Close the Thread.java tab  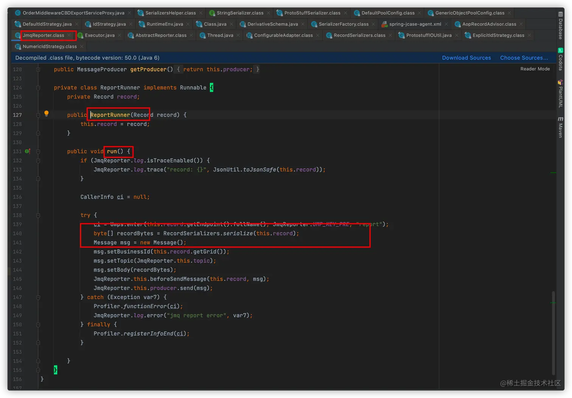click(x=238, y=35)
